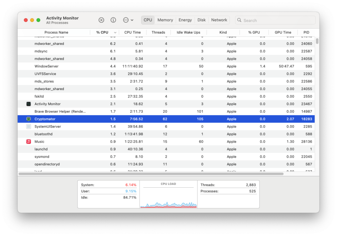337x236 pixels.
Task: Click the green full-screen window button
Action: click(x=38, y=20)
